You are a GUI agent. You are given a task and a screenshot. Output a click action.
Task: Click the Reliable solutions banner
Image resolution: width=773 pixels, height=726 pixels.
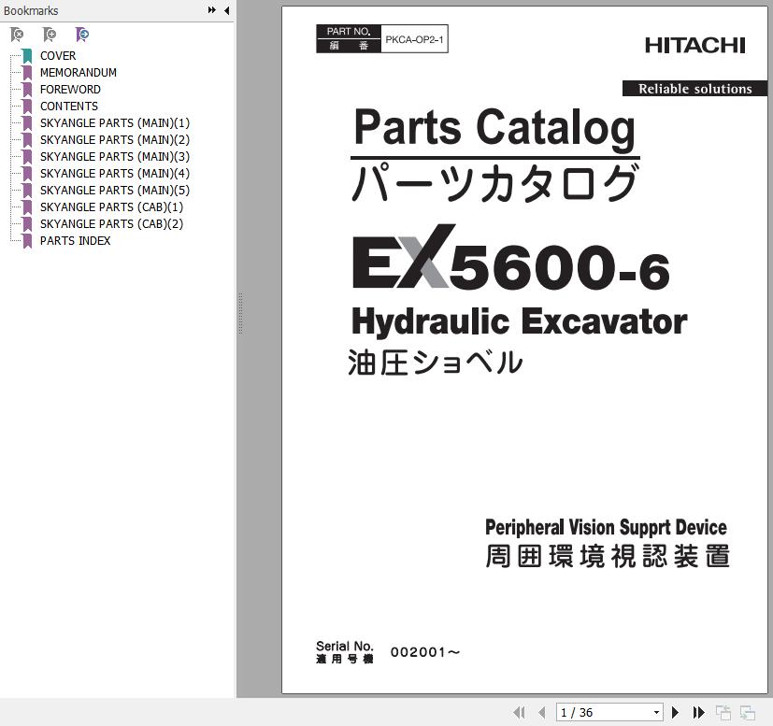695,89
